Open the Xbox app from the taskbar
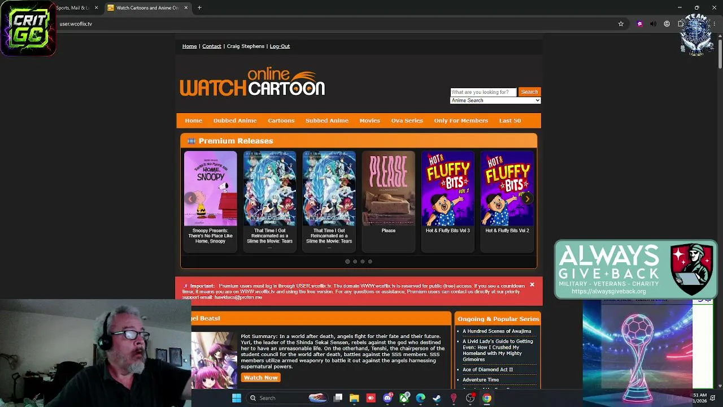The height and width of the screenshot is (407, 723). coord(404,398)
